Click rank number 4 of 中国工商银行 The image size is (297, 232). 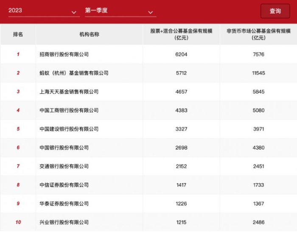point(18,110)
